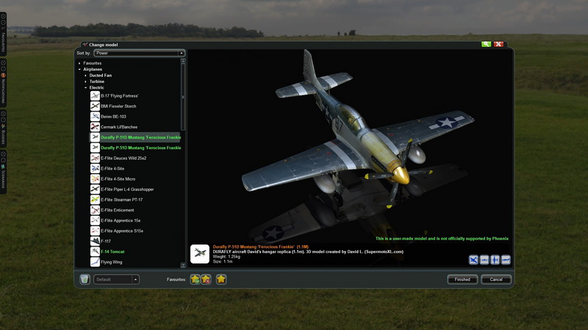Select F-14 Tomcat from the list
Image resolution: width=588 pixels, height=330 pixels.
click(x=112, y=252)
